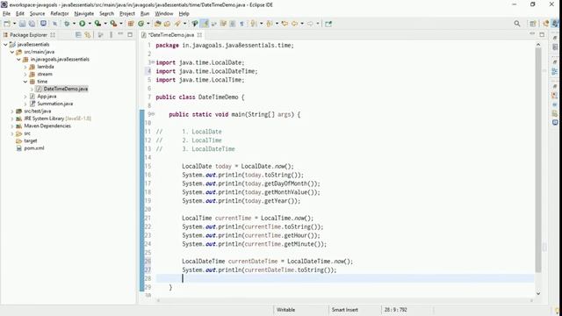This screenshot has width=562, height=316.
Task: Select Summation.java in Package Explorer
Action: pos(54,104)
